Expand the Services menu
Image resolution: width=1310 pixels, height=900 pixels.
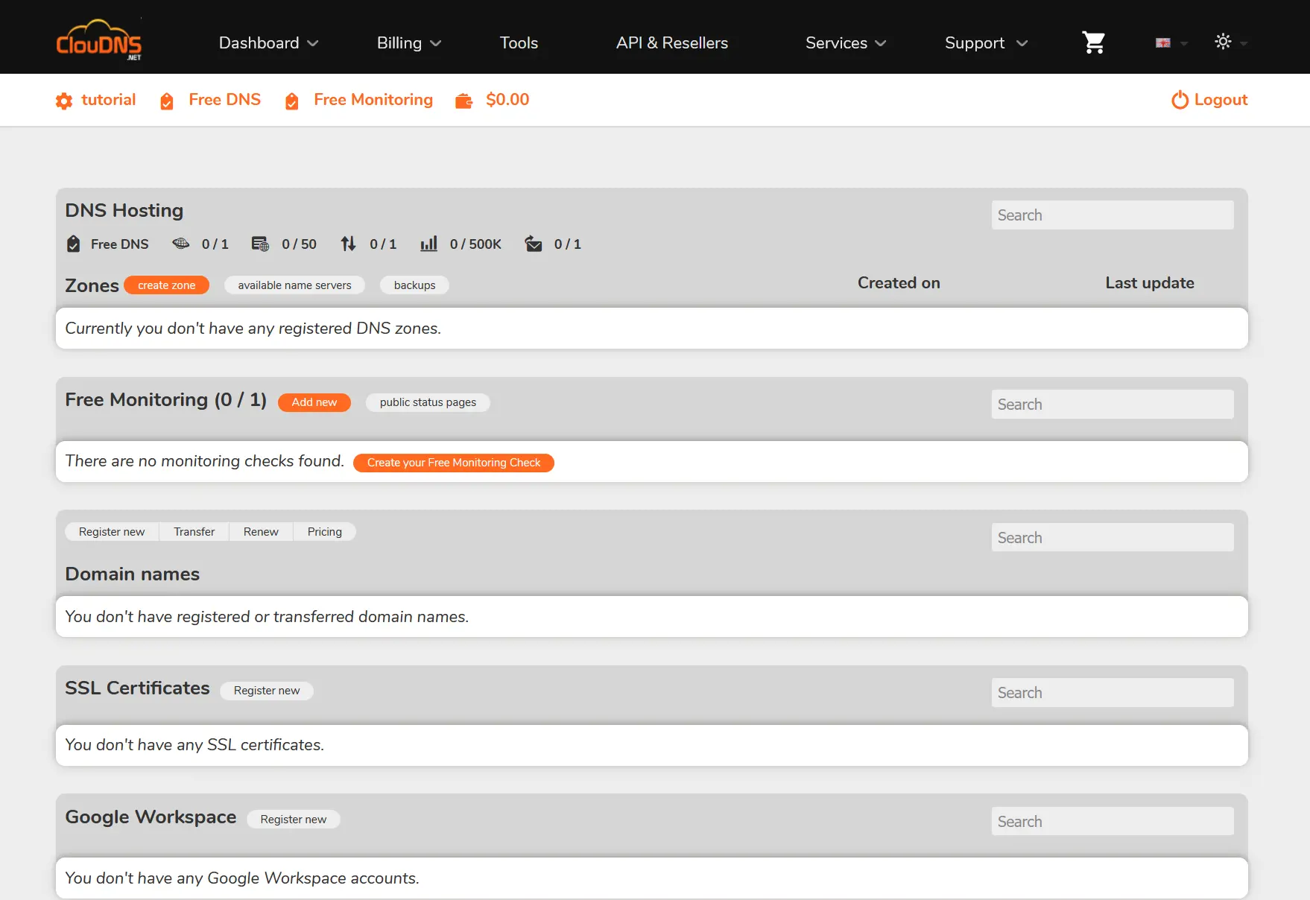pos(846,43)
